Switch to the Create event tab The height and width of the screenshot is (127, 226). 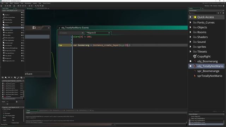pos(64,33)
